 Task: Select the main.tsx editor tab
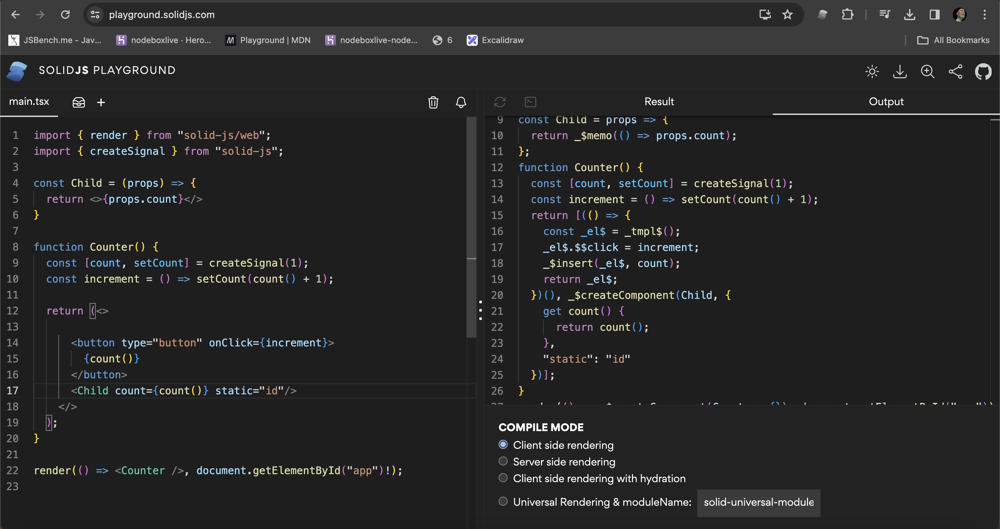point(29,101)
